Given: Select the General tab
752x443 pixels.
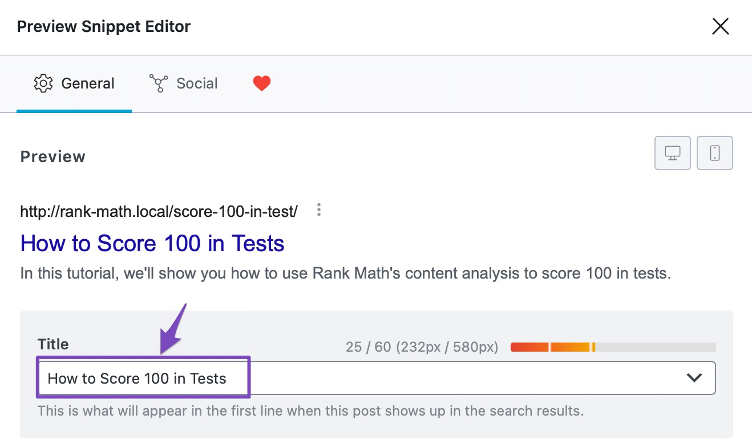Looking at the screenshot, I should coord(74,83).
